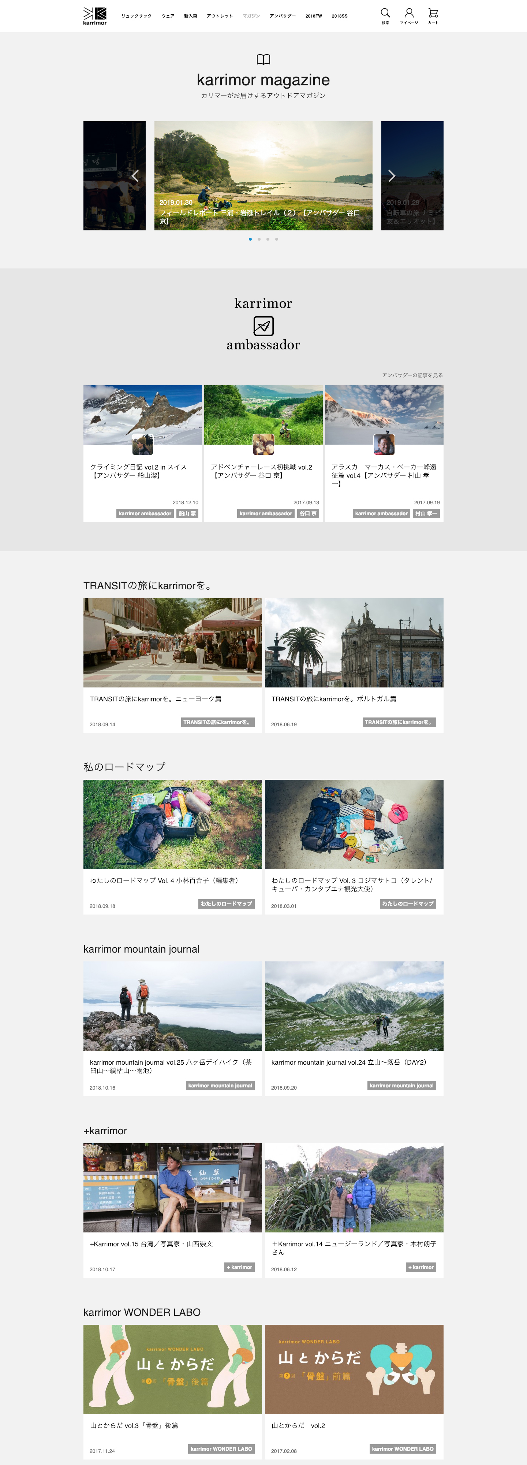Select the third carousel pagination dot
Image resolution: width=527 pixels, height=1465 pixels.
pos(268,239)
